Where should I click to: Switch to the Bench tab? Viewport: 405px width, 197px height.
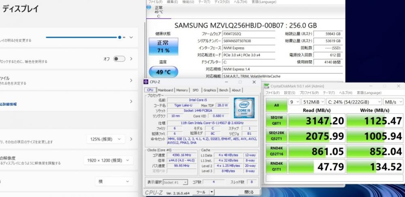[x=224, y=90]
